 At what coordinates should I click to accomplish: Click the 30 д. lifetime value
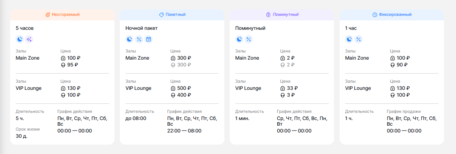22,136
